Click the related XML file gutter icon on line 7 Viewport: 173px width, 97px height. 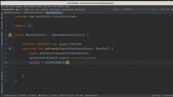pyautogui.click(x=10, y=35)
